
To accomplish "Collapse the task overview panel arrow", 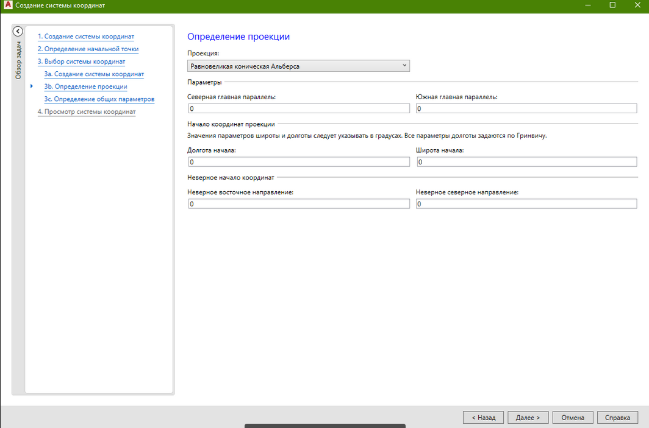I will [18, 32].
